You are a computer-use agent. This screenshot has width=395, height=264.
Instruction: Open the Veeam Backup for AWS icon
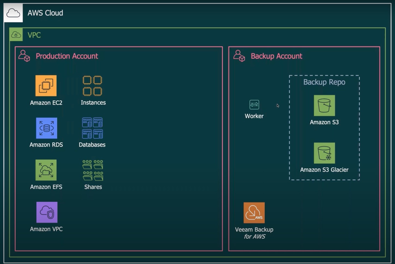[x=254, y=213]
